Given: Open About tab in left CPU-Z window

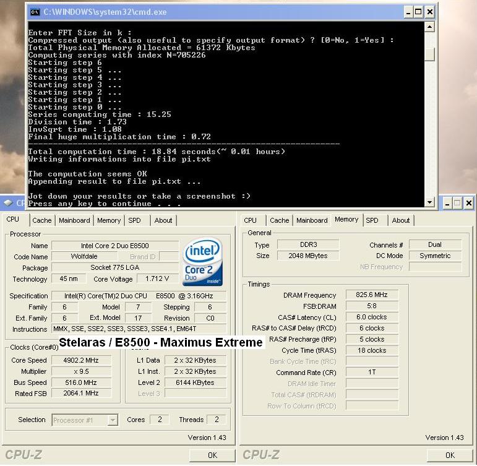Looking at the screenshot, I should click(163, 220).
